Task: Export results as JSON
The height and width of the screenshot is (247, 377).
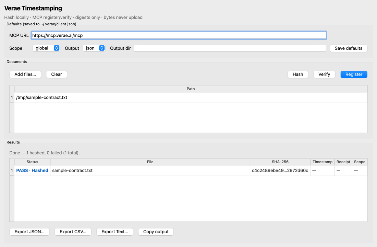Action: [x=29, y=232]
